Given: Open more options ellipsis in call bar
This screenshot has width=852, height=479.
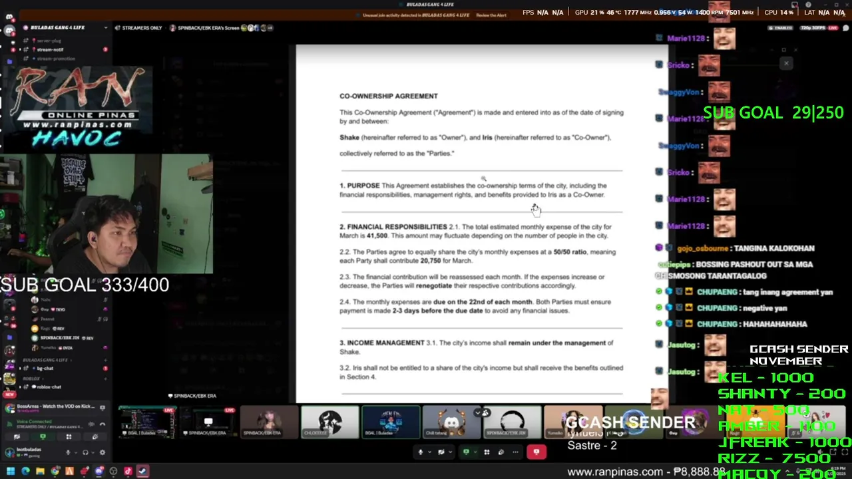Looking at the screenshot, I should click(515, 452).
